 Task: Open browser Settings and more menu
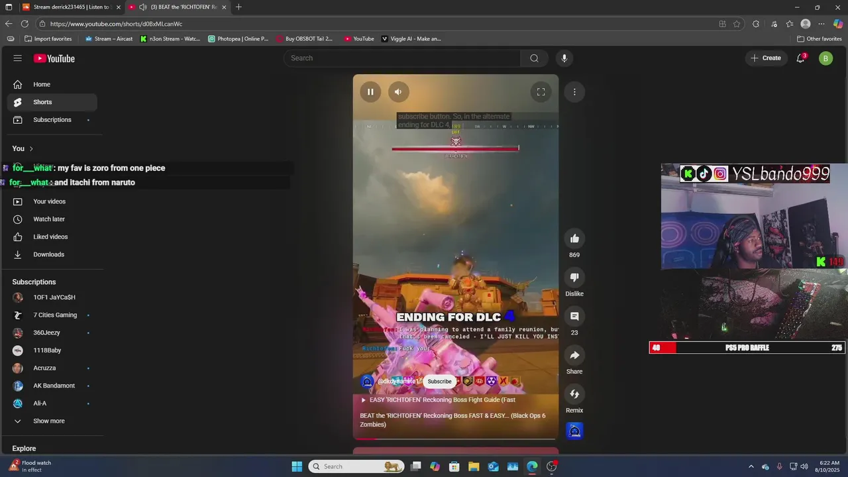pyautogui.click(x=821, y=24)
